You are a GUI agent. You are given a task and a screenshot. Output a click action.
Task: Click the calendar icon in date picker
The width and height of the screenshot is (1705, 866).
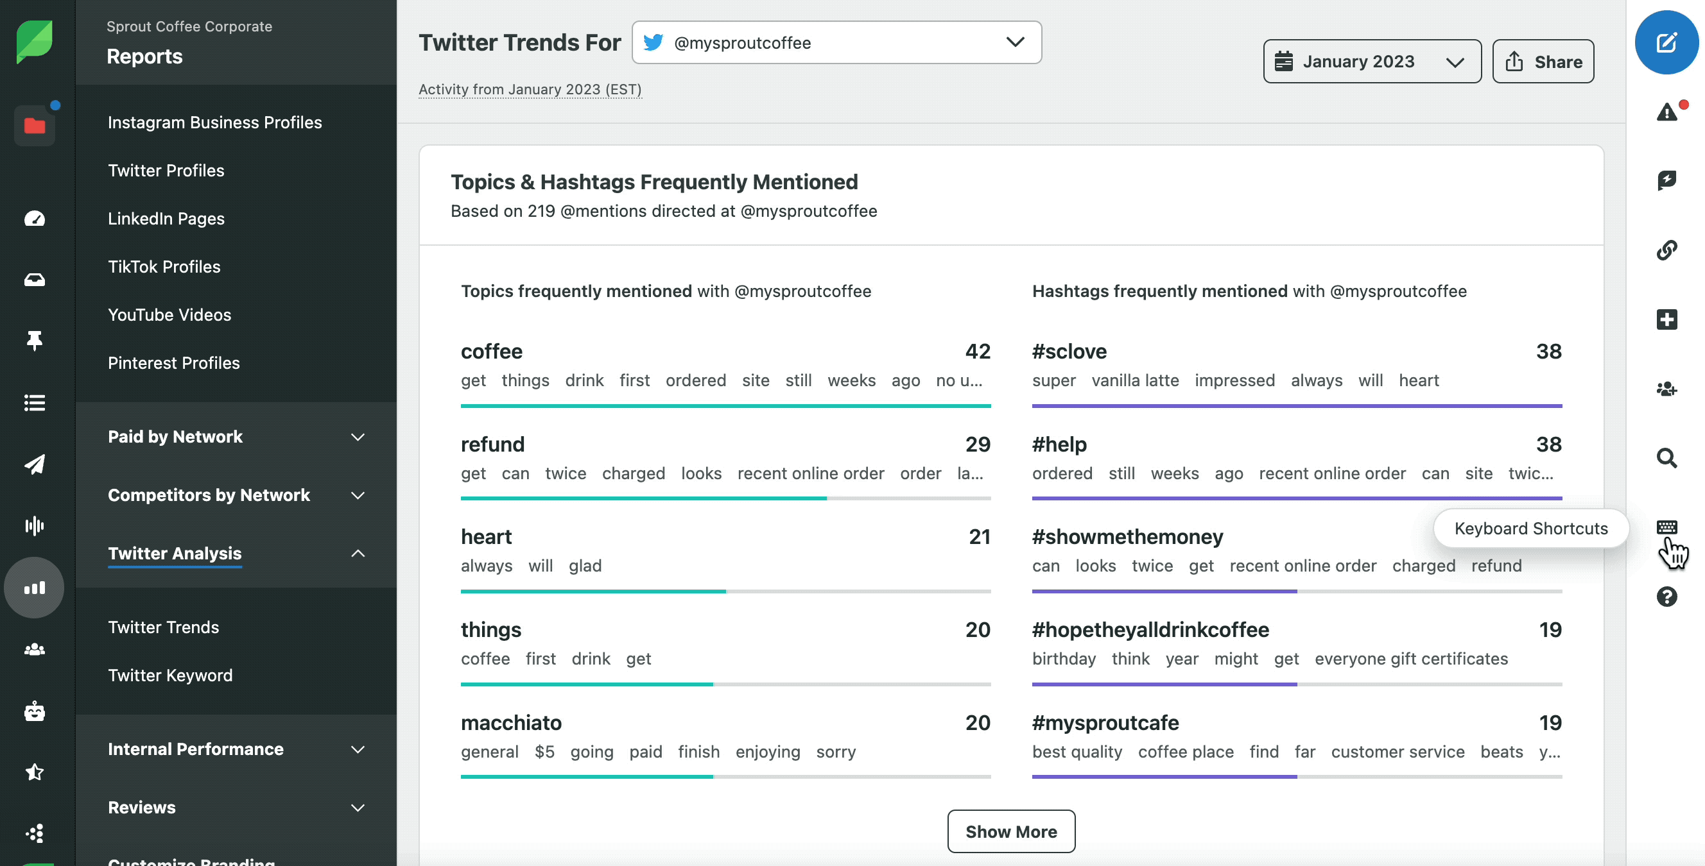point(1283,61)
